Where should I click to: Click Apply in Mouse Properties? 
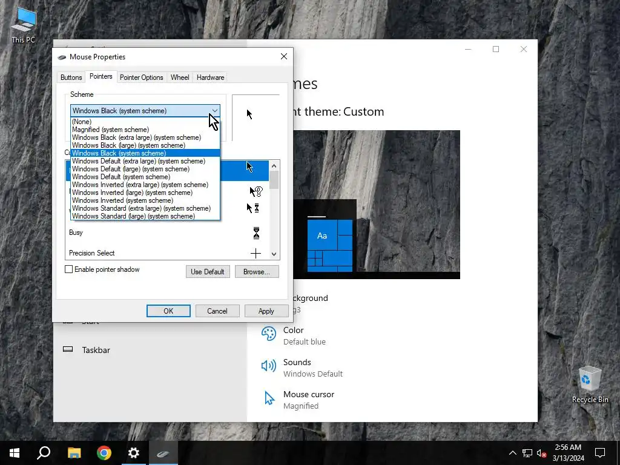click(266, 311)
